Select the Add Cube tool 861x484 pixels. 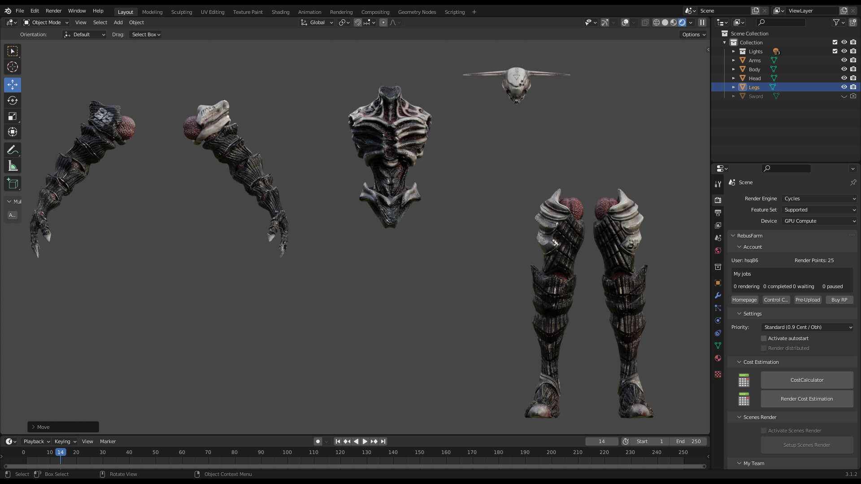[13, 183]
